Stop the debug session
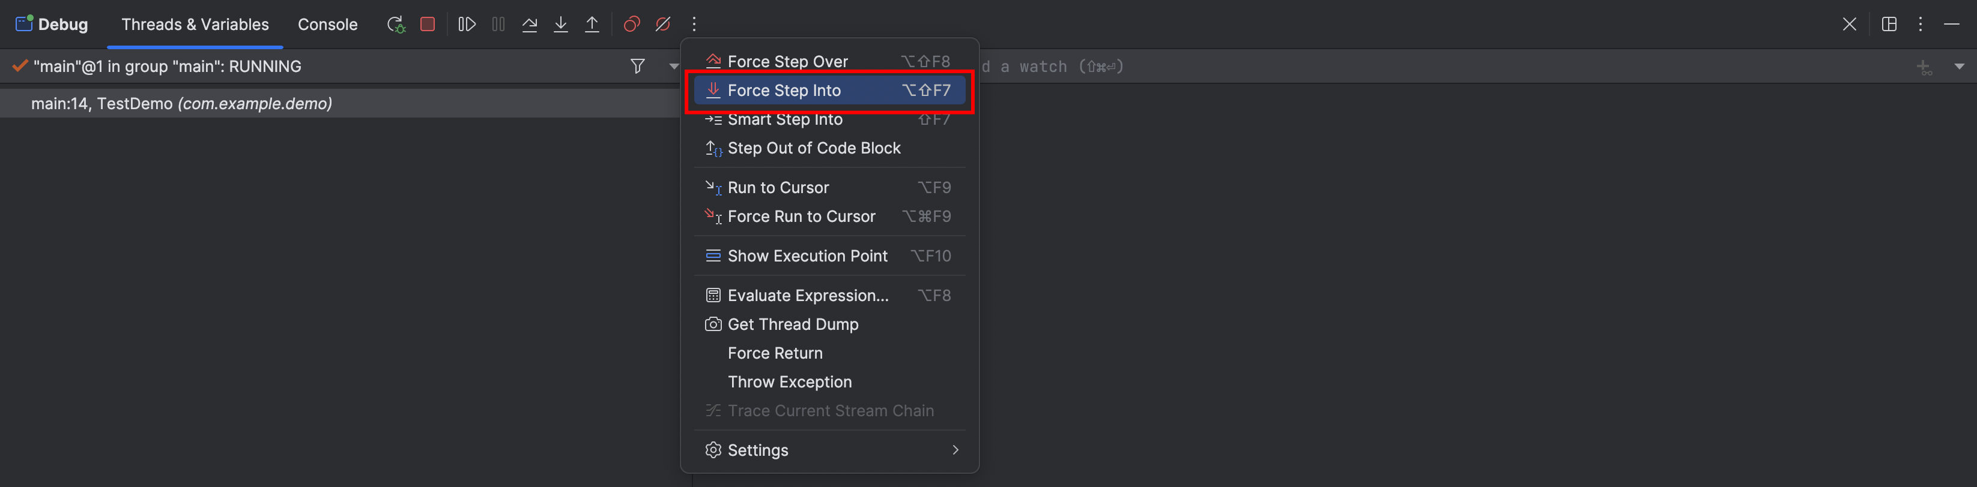Screen dimensions: 1977x487 point(428,25)
